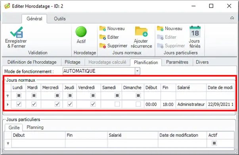The width and height of the screenshot is (239, 155).
Task: Open Horodatage calculé tab
Action: coord(107,62)
